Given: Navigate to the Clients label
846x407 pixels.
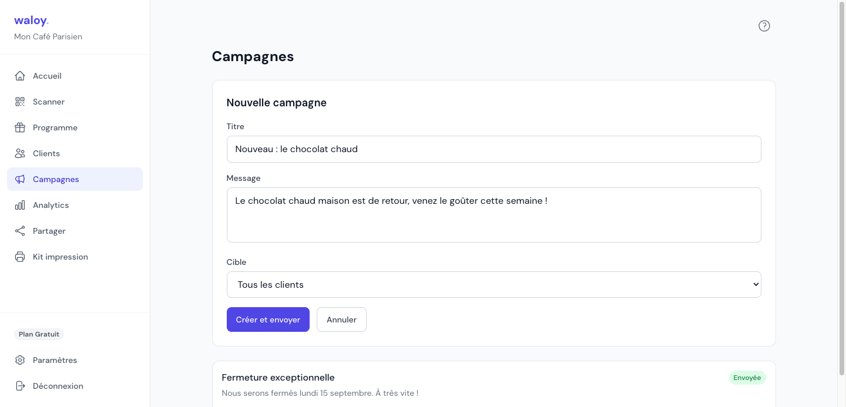Looking at the screenshot, I should tap(46, 153).
